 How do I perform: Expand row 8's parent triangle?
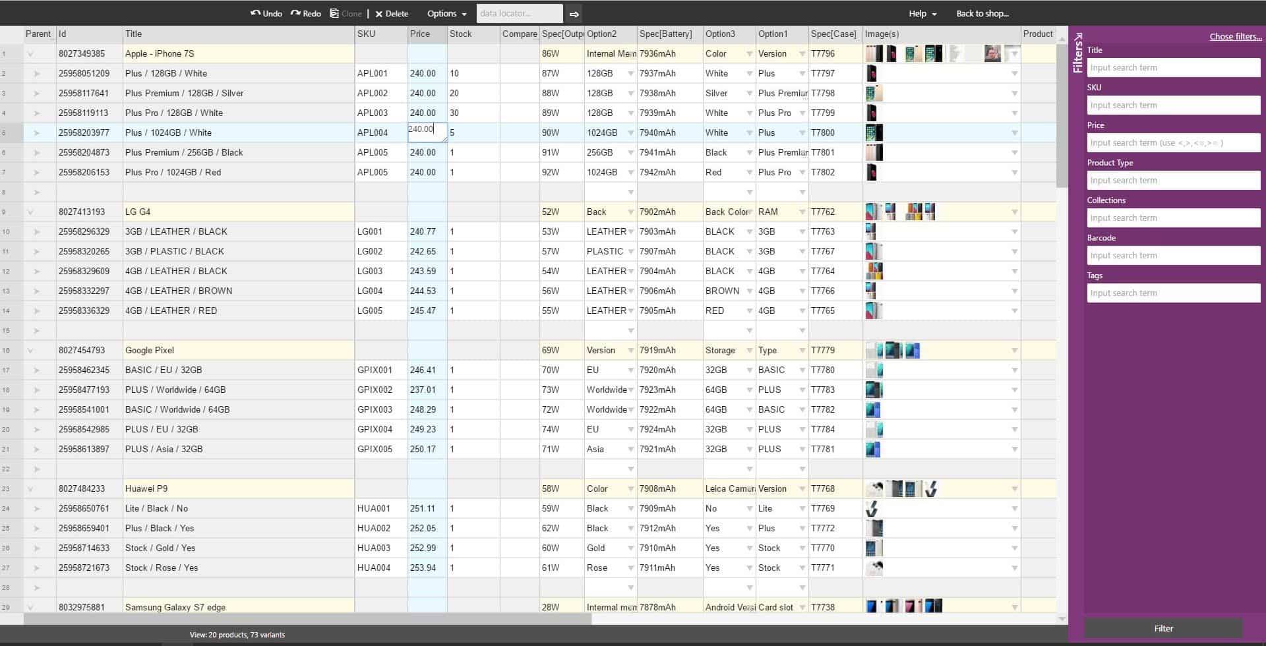coord(39,192)
